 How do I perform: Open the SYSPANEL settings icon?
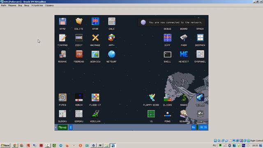pyautogui.click(x=200, y=54)
